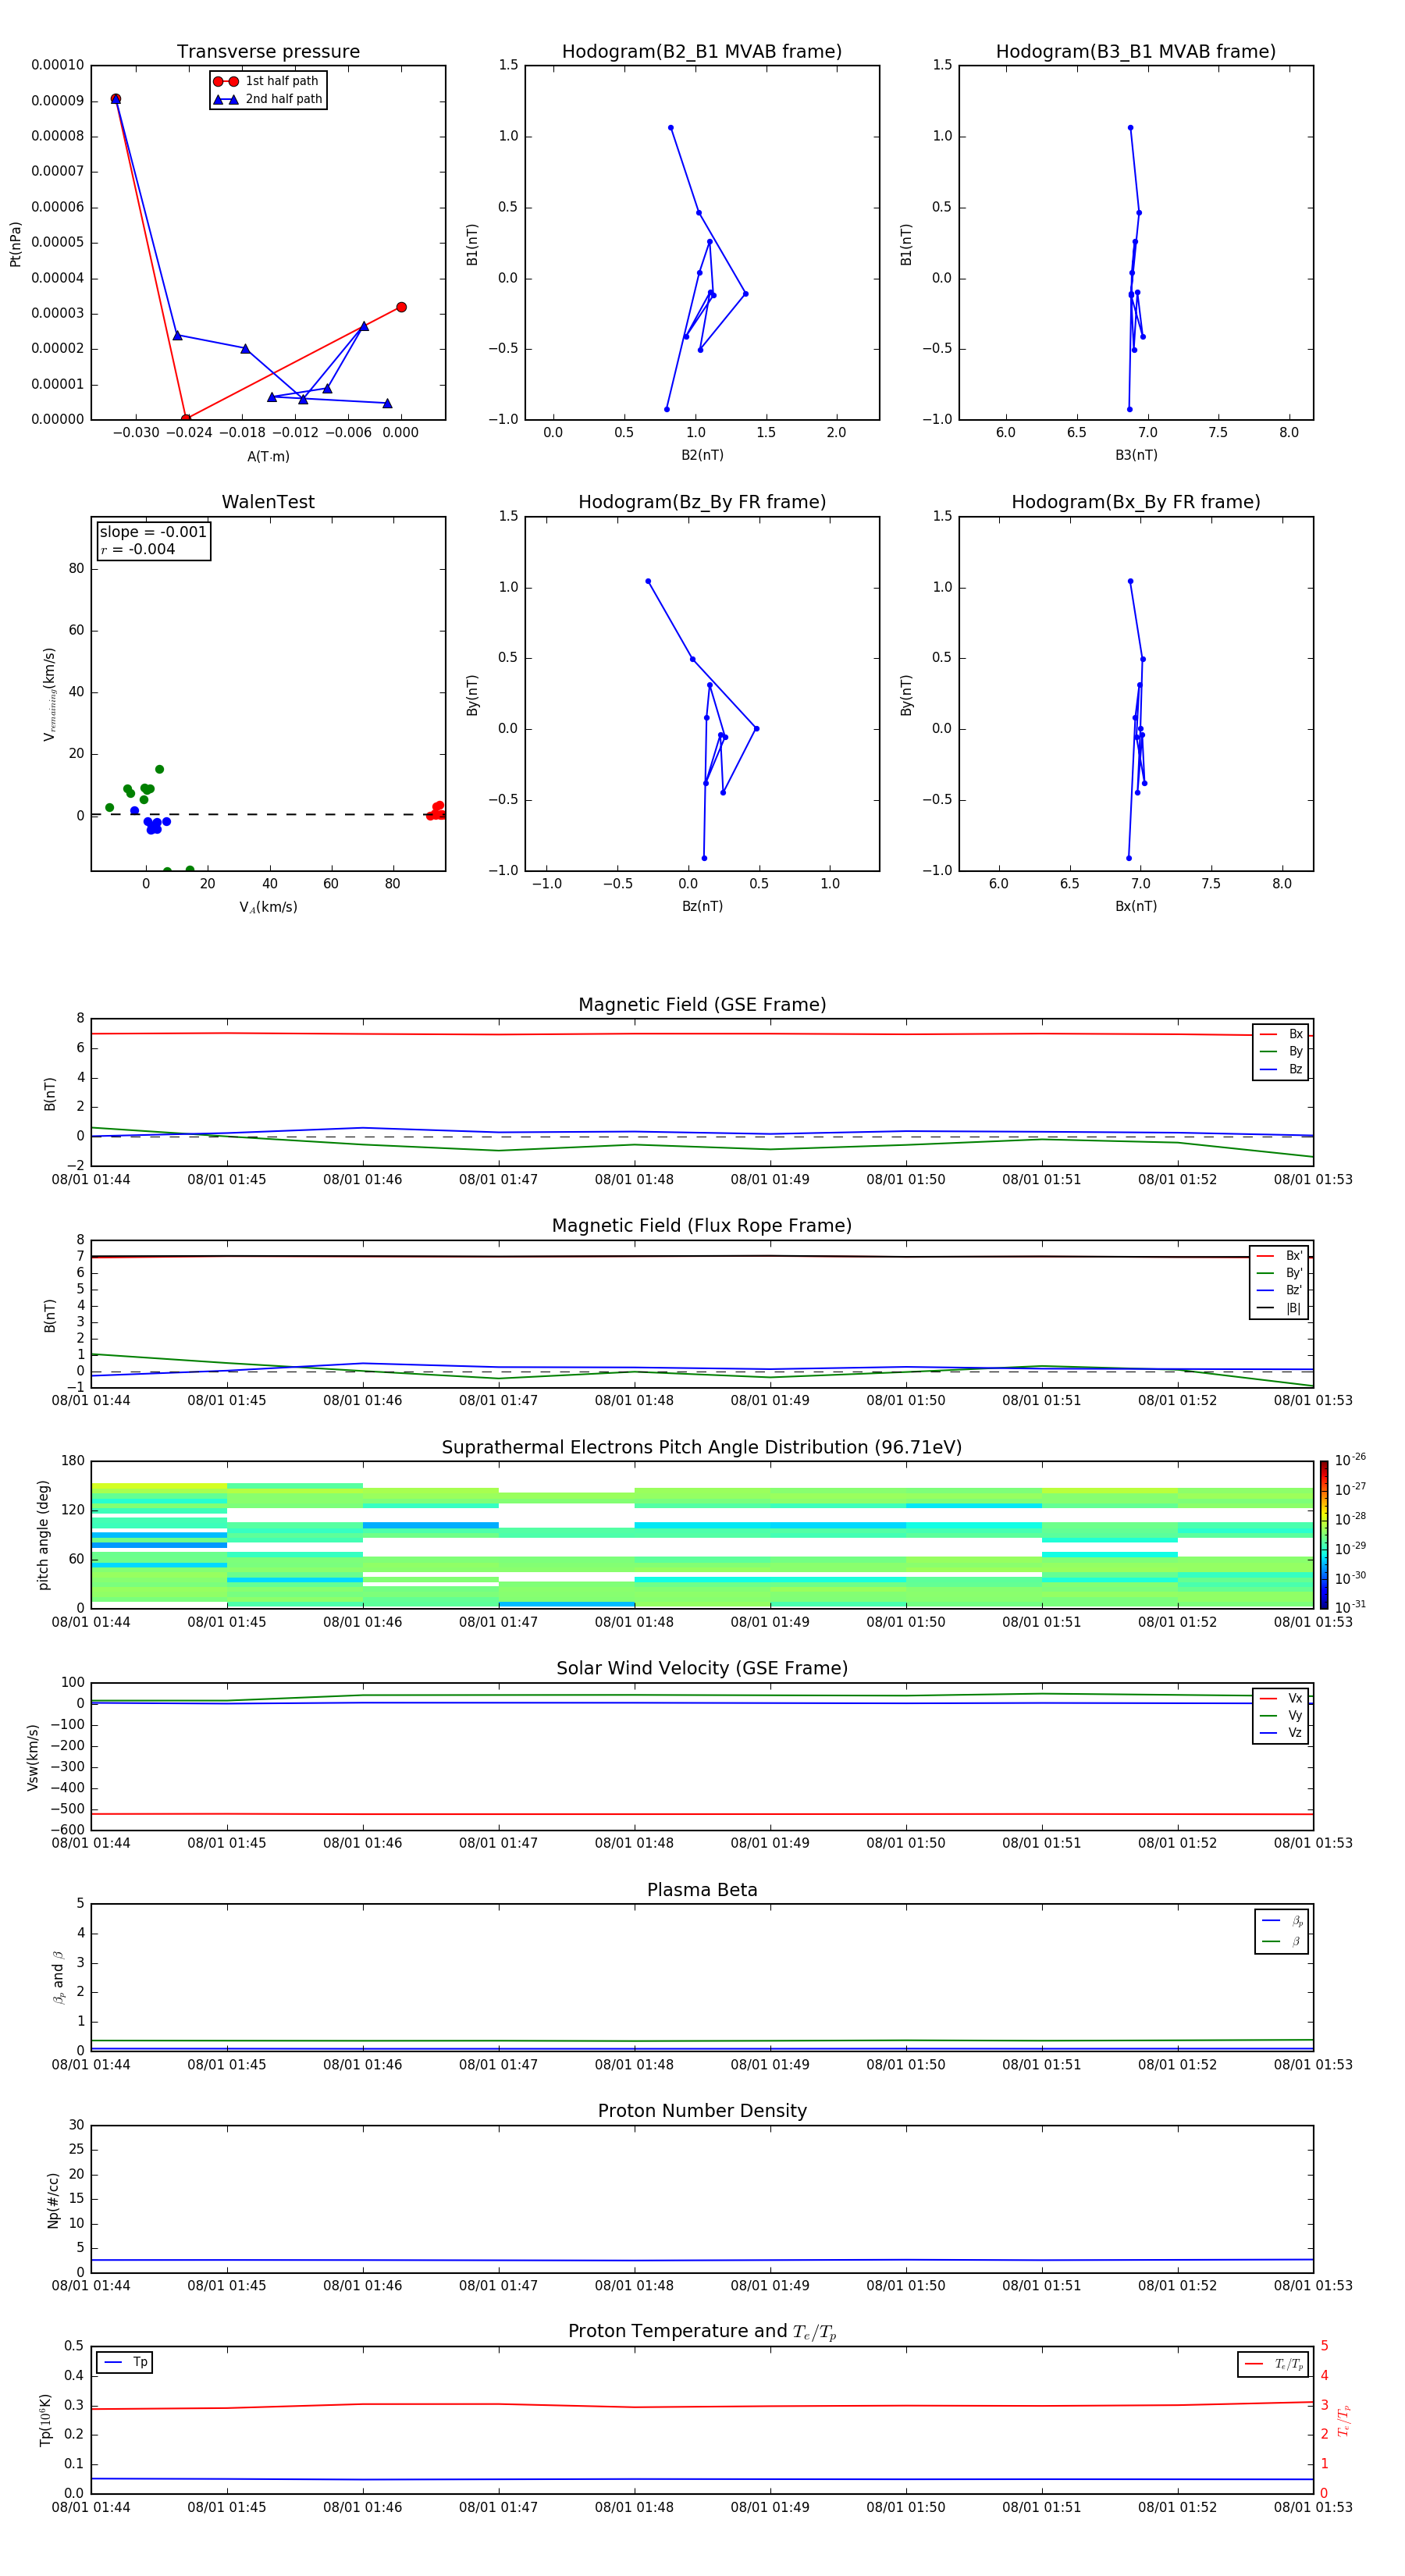Click the "Pt(nPa)" y-axis label

(15, 243)
